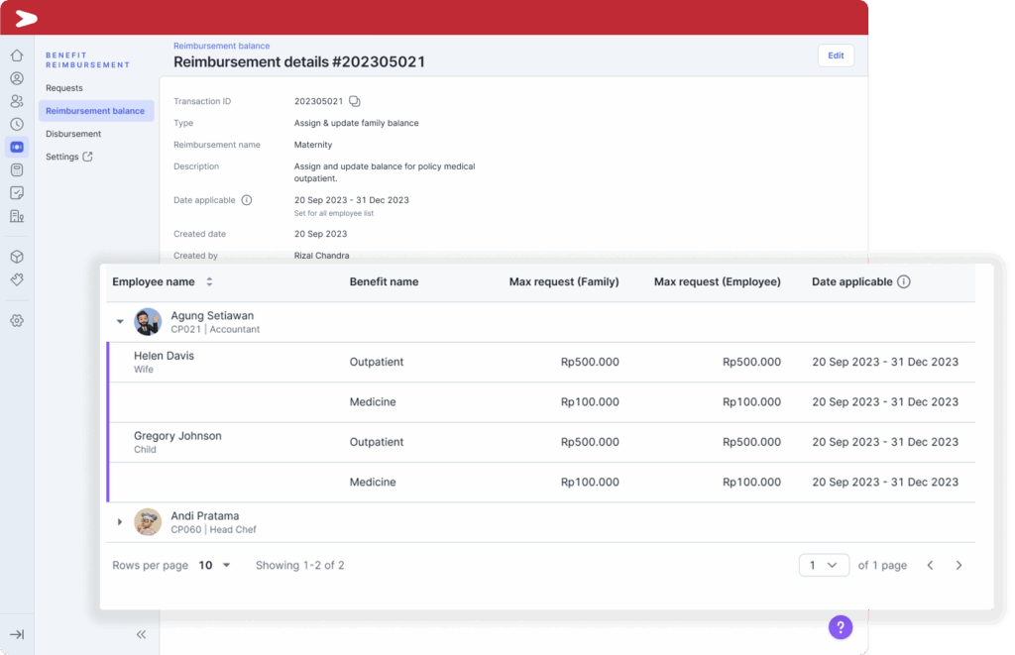The image size is (1015, 655).
Task: Open the checklist task icon in sidebar
Action: click(17, 193)
